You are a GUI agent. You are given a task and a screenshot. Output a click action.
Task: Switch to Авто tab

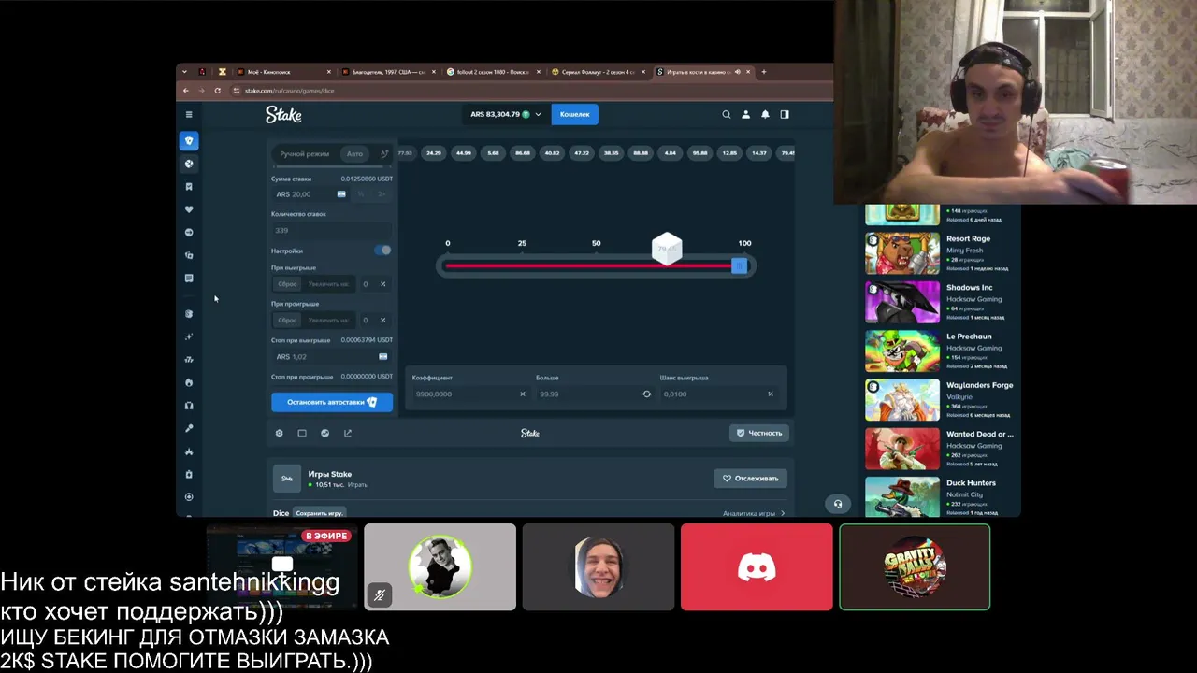coord(354,153)
